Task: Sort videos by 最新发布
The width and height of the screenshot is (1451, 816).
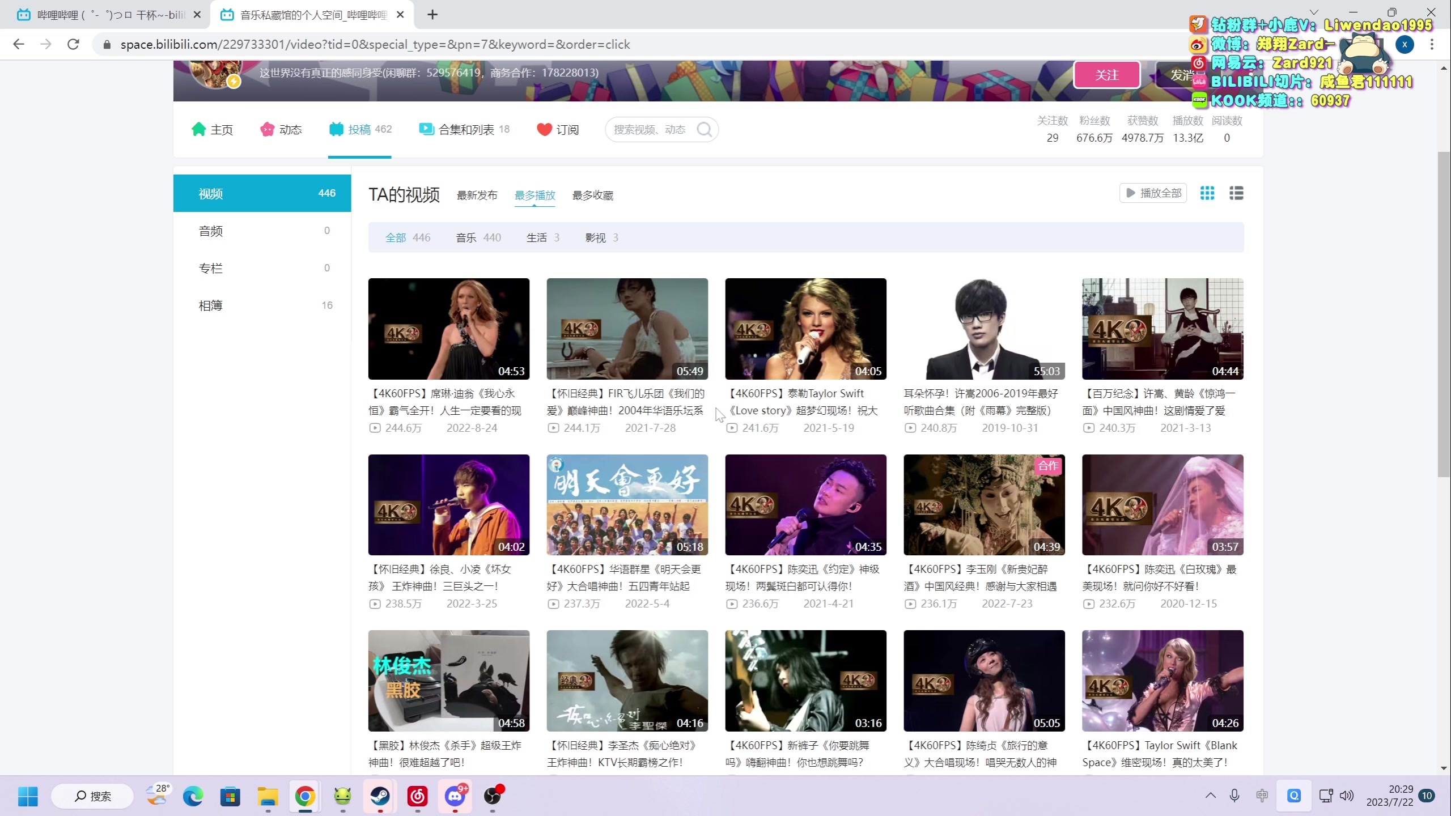Action: [477, 195]
